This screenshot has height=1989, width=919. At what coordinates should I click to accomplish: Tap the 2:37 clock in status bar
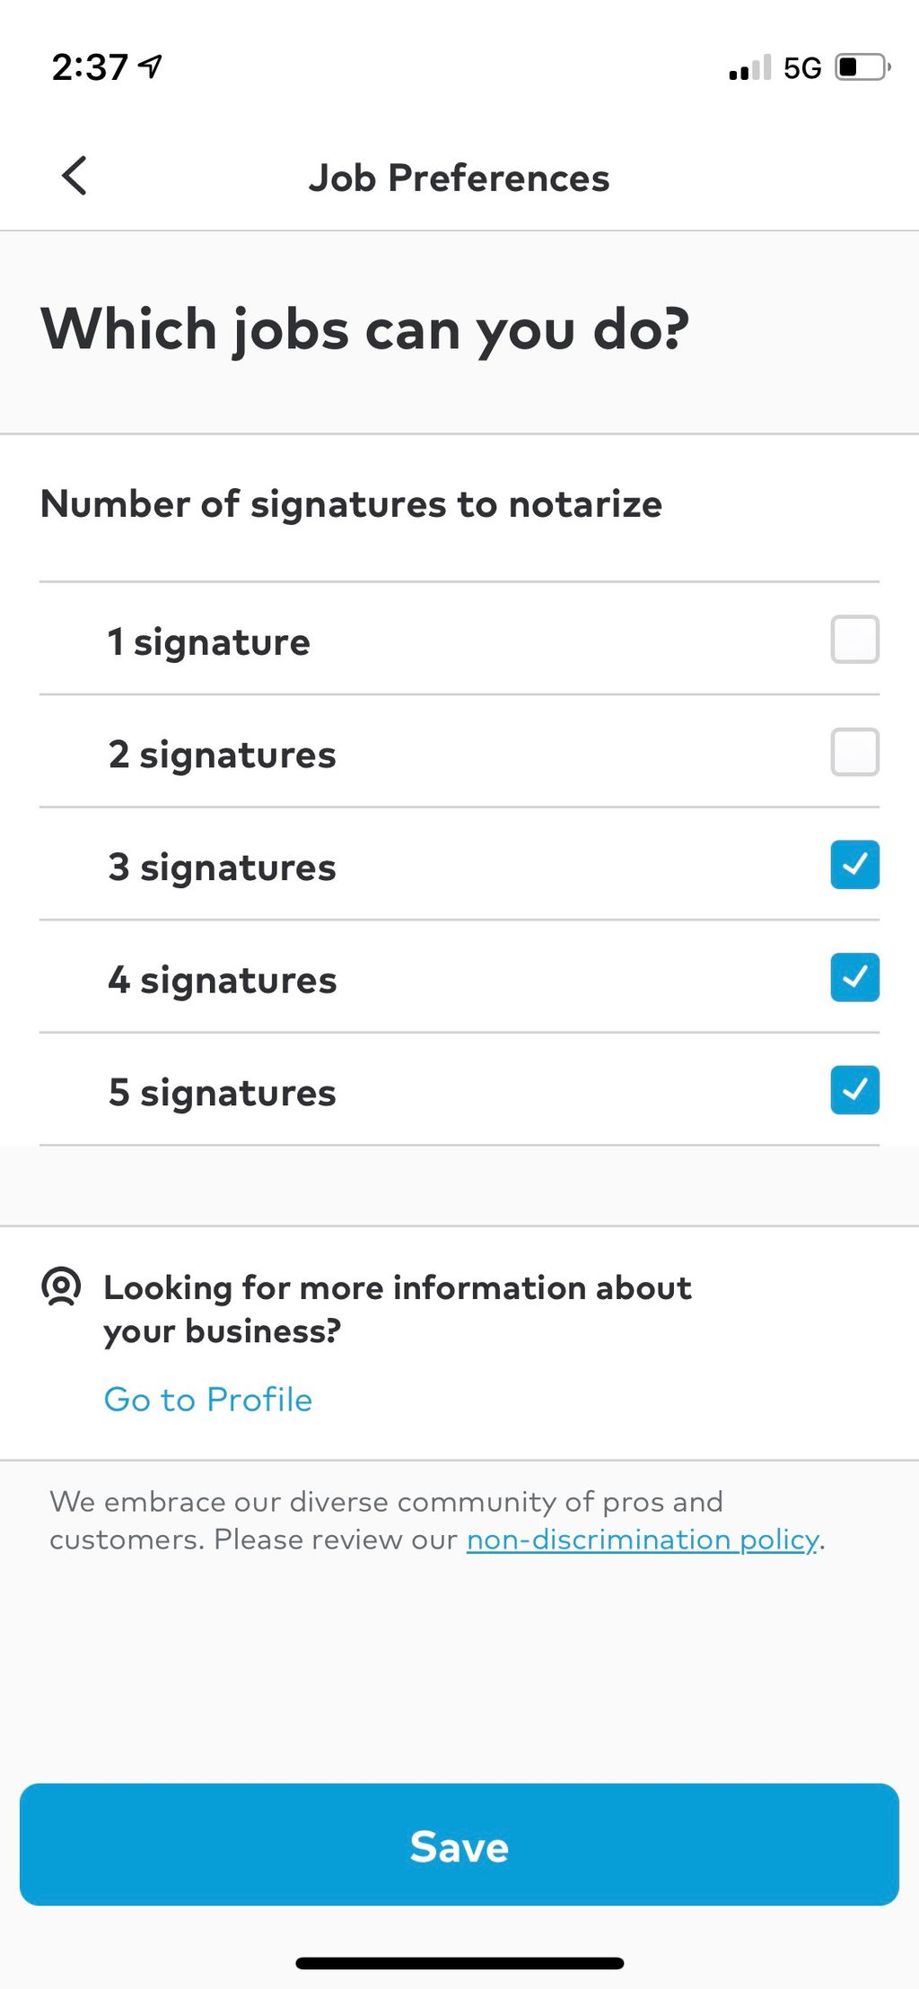(x=90, y=67)
